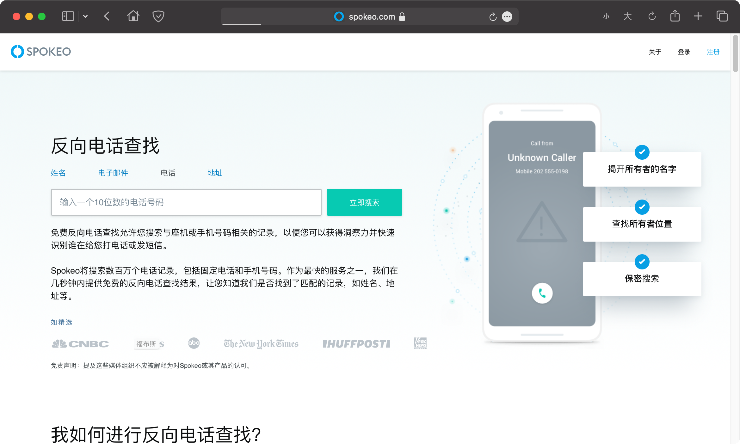Click the 注册 link
740x444 pixels.
(x=713, y=52)
